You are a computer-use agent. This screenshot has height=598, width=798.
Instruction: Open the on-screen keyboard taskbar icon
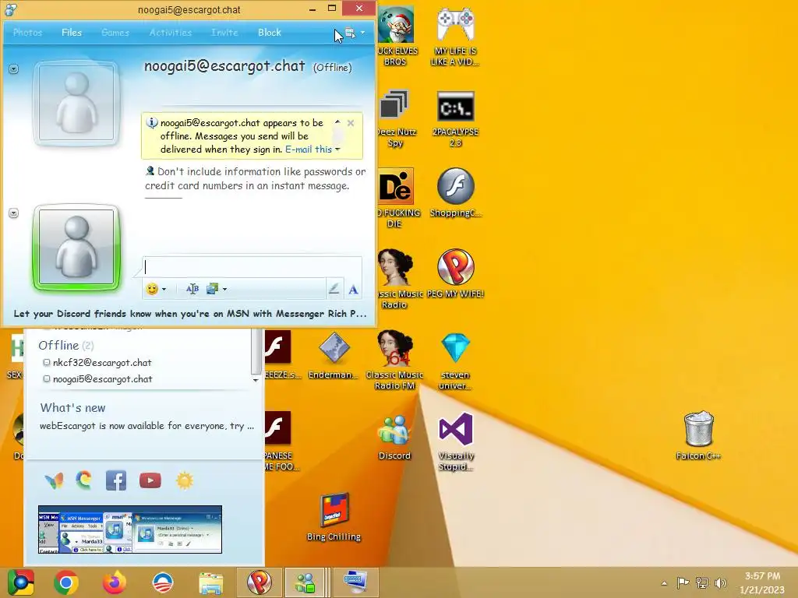click(x=355, y=582)
